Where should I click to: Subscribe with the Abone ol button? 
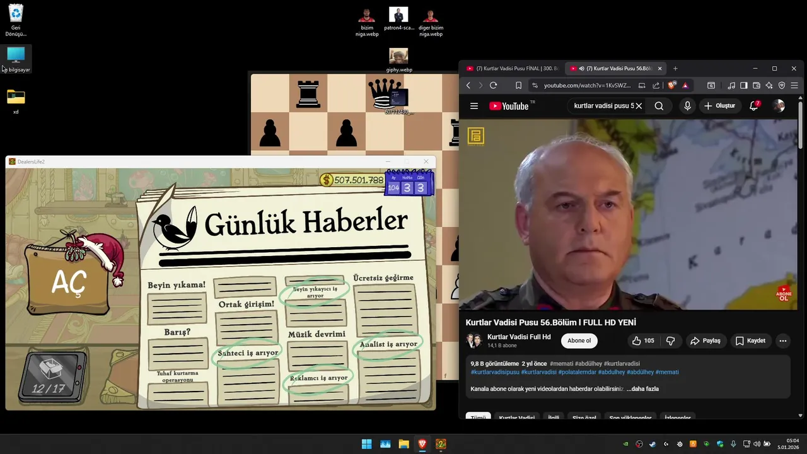tap(579, 340)
